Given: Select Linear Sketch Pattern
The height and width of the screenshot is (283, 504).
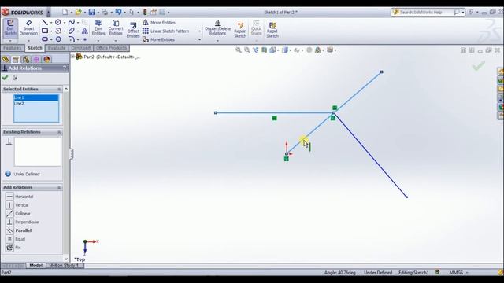Looking at the screenshot, I should [x=165, y=31].
